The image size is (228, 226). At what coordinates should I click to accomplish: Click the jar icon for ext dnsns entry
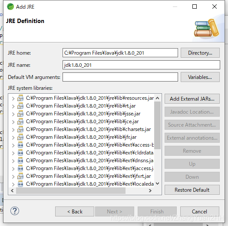20,160
